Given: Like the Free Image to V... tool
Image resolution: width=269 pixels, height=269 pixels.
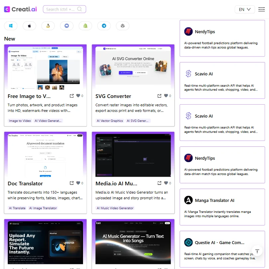Looking at the screenshot, I should tap(78, 96).
